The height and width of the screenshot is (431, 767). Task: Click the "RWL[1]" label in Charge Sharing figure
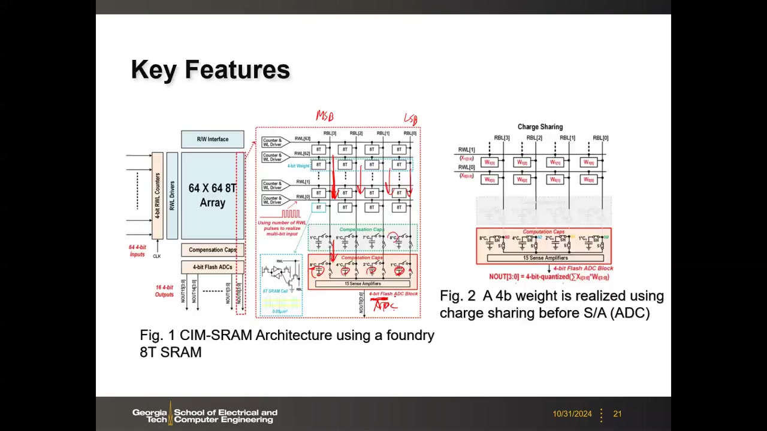pos(466,150)
